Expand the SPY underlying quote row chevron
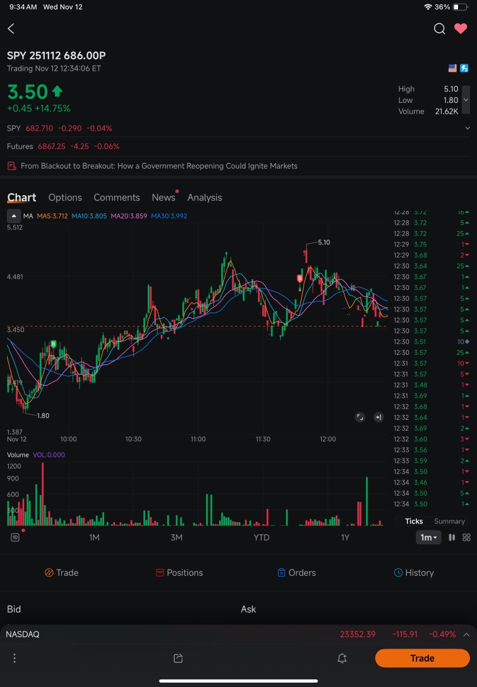477x687 pixels. (x=468, y=128)
